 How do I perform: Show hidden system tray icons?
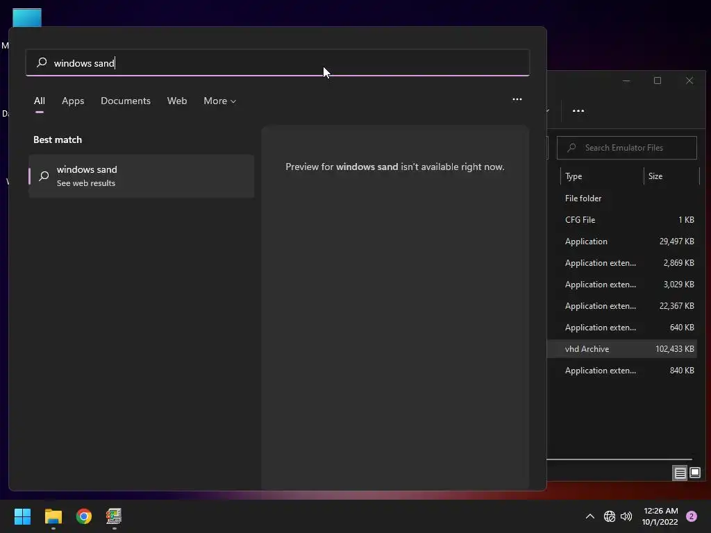tap(590, 516)
